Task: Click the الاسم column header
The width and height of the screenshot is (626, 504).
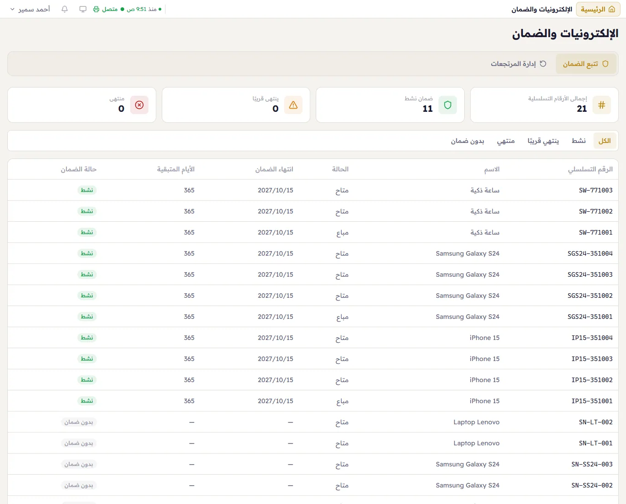Action: coord(492,170)
